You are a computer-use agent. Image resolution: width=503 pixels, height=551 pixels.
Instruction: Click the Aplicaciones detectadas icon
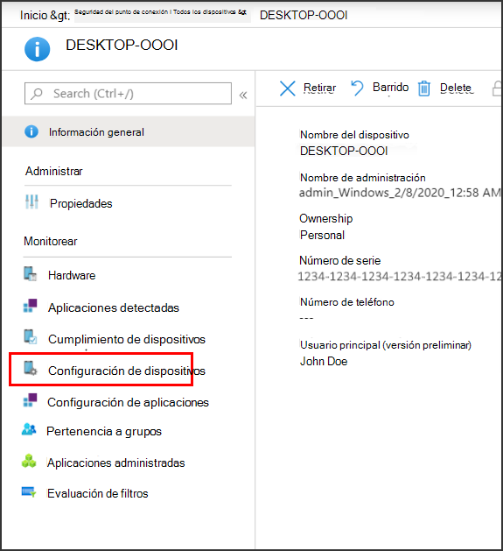click(x=30, y=306)
